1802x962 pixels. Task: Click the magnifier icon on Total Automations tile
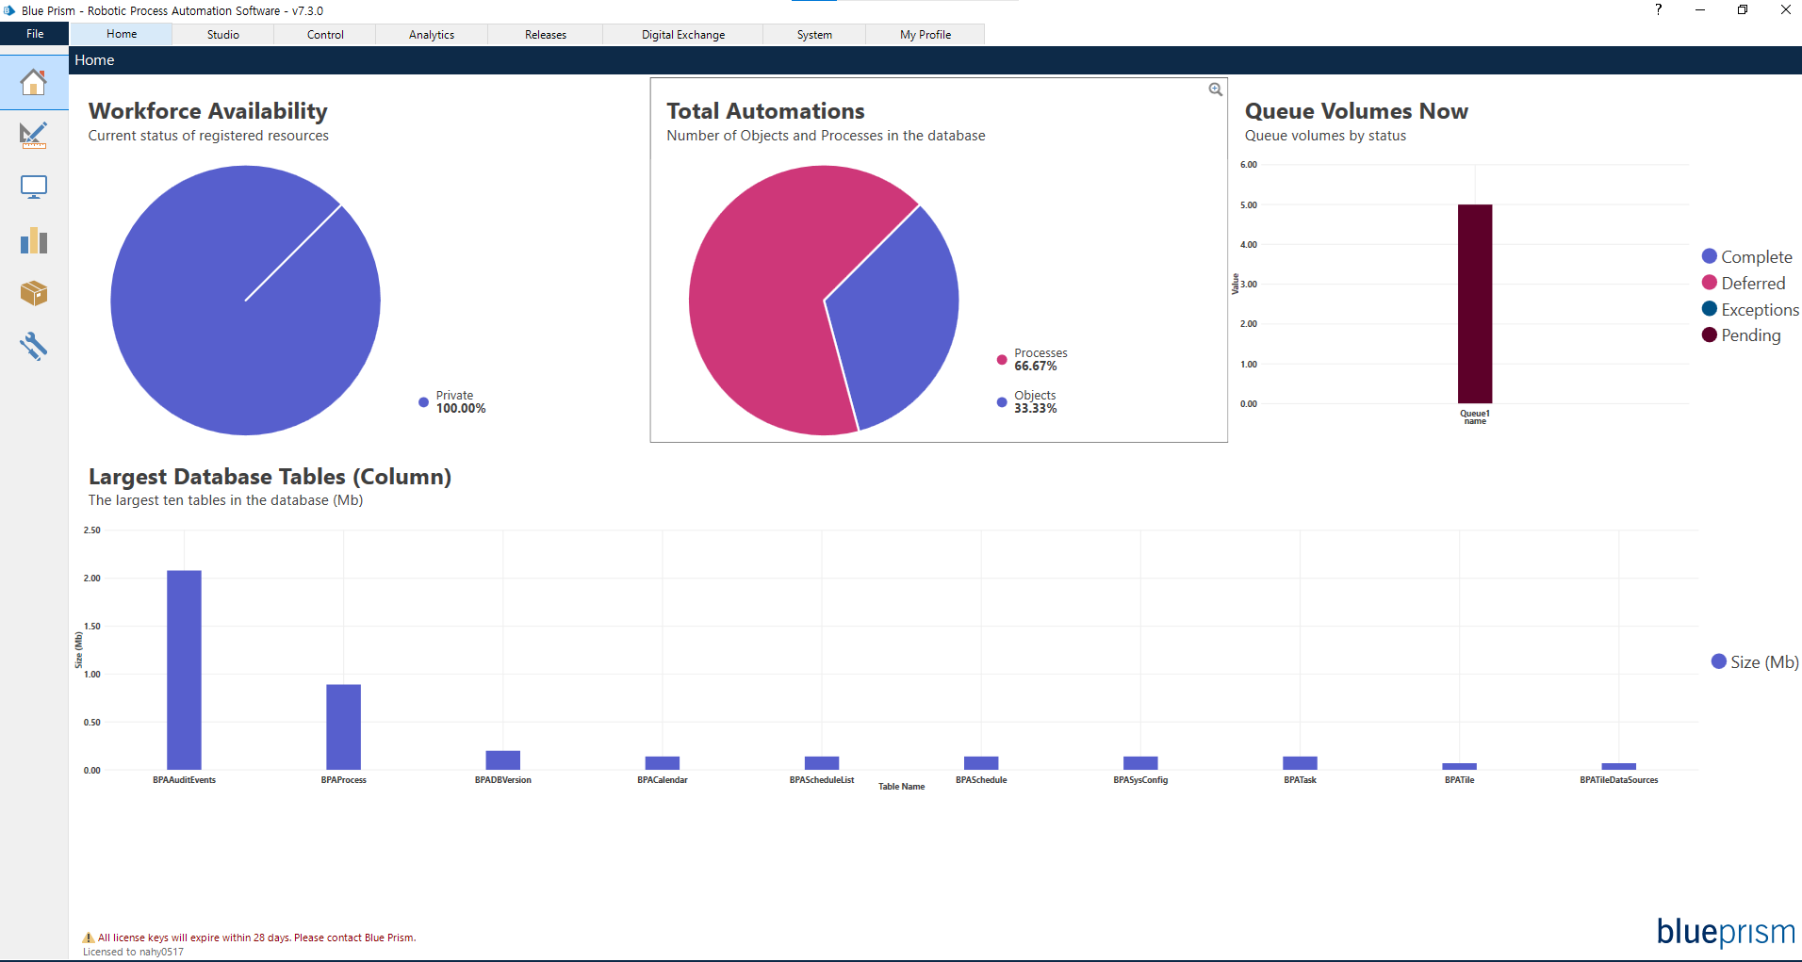[1216, 90]
